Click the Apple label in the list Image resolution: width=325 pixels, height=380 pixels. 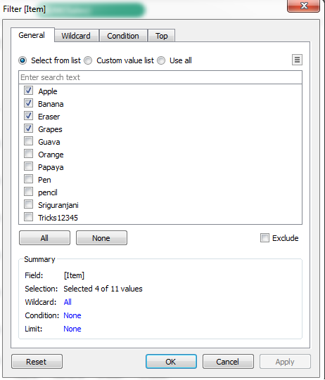(x=48, y=91)
